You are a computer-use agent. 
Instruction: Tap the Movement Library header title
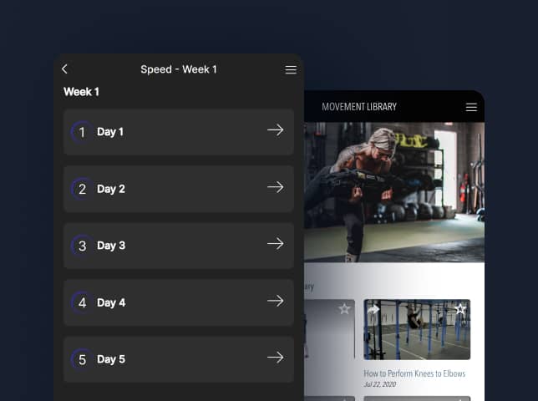(x=359, y=107)
